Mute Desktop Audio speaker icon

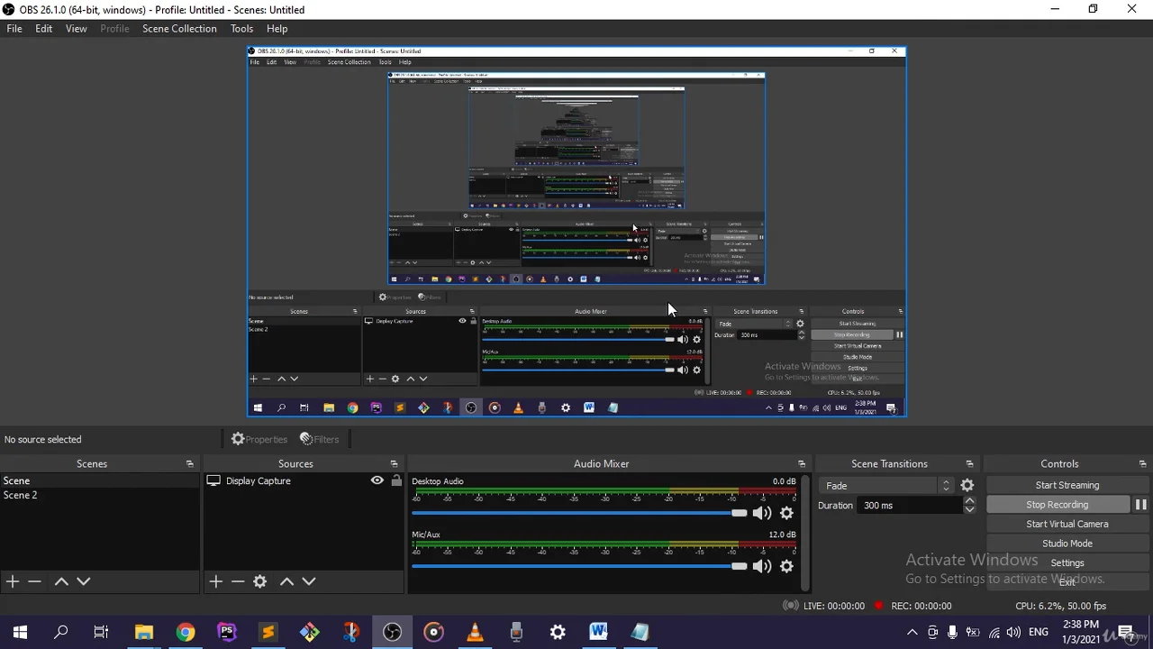pyautogui.click(x=762, y=513)
